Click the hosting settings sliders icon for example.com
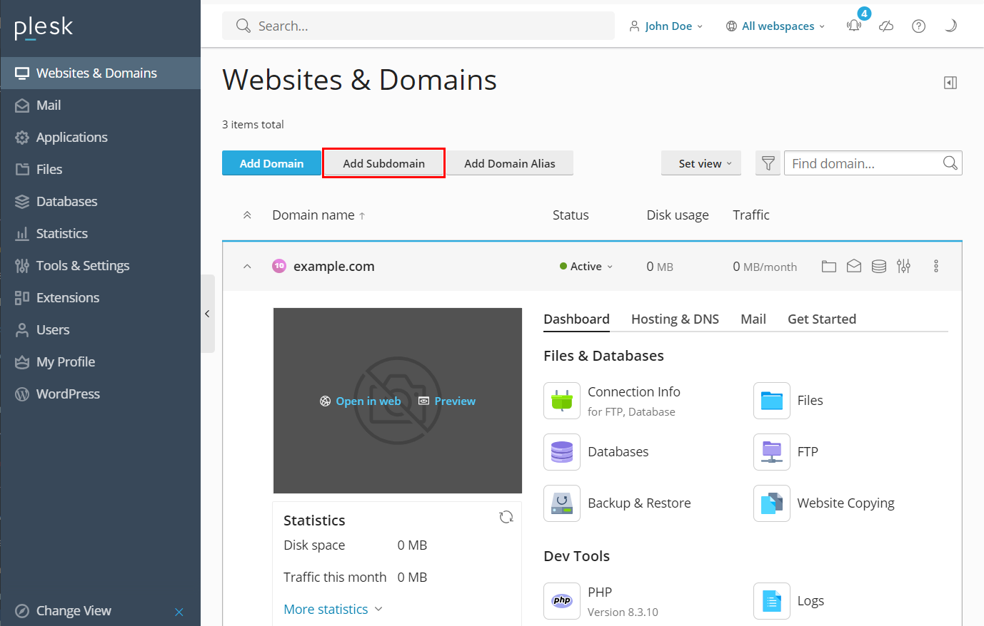The image size is (984, 626). pyautogui.click(x=903, y=266)
